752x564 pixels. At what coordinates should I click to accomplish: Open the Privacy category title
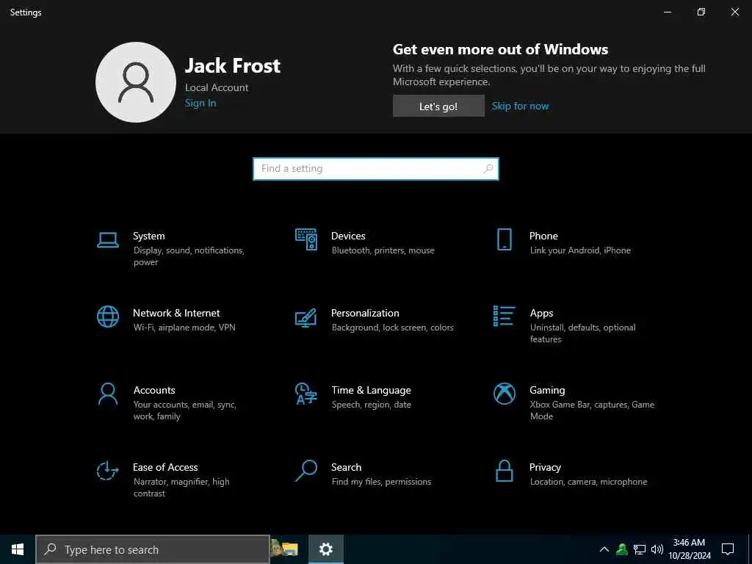click(546, 468)
